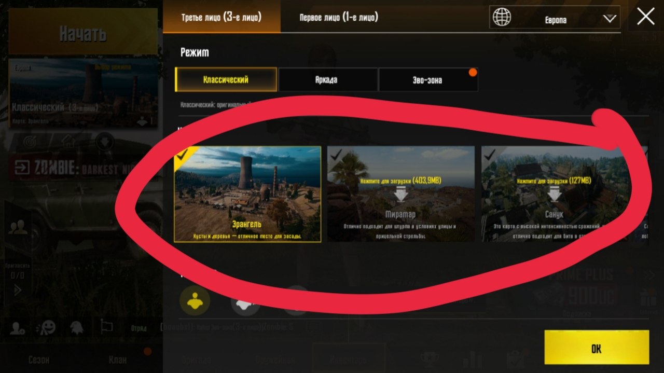The width and height of the screenshot is (664, 373).
Task: Expand the region list with the chevron arrow
Action: pyautogui.click(x=609, y=19)
